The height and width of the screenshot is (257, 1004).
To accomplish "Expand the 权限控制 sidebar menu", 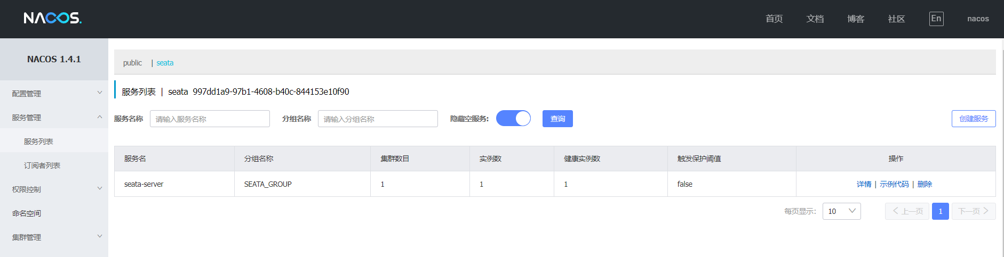I will [54, 189].
